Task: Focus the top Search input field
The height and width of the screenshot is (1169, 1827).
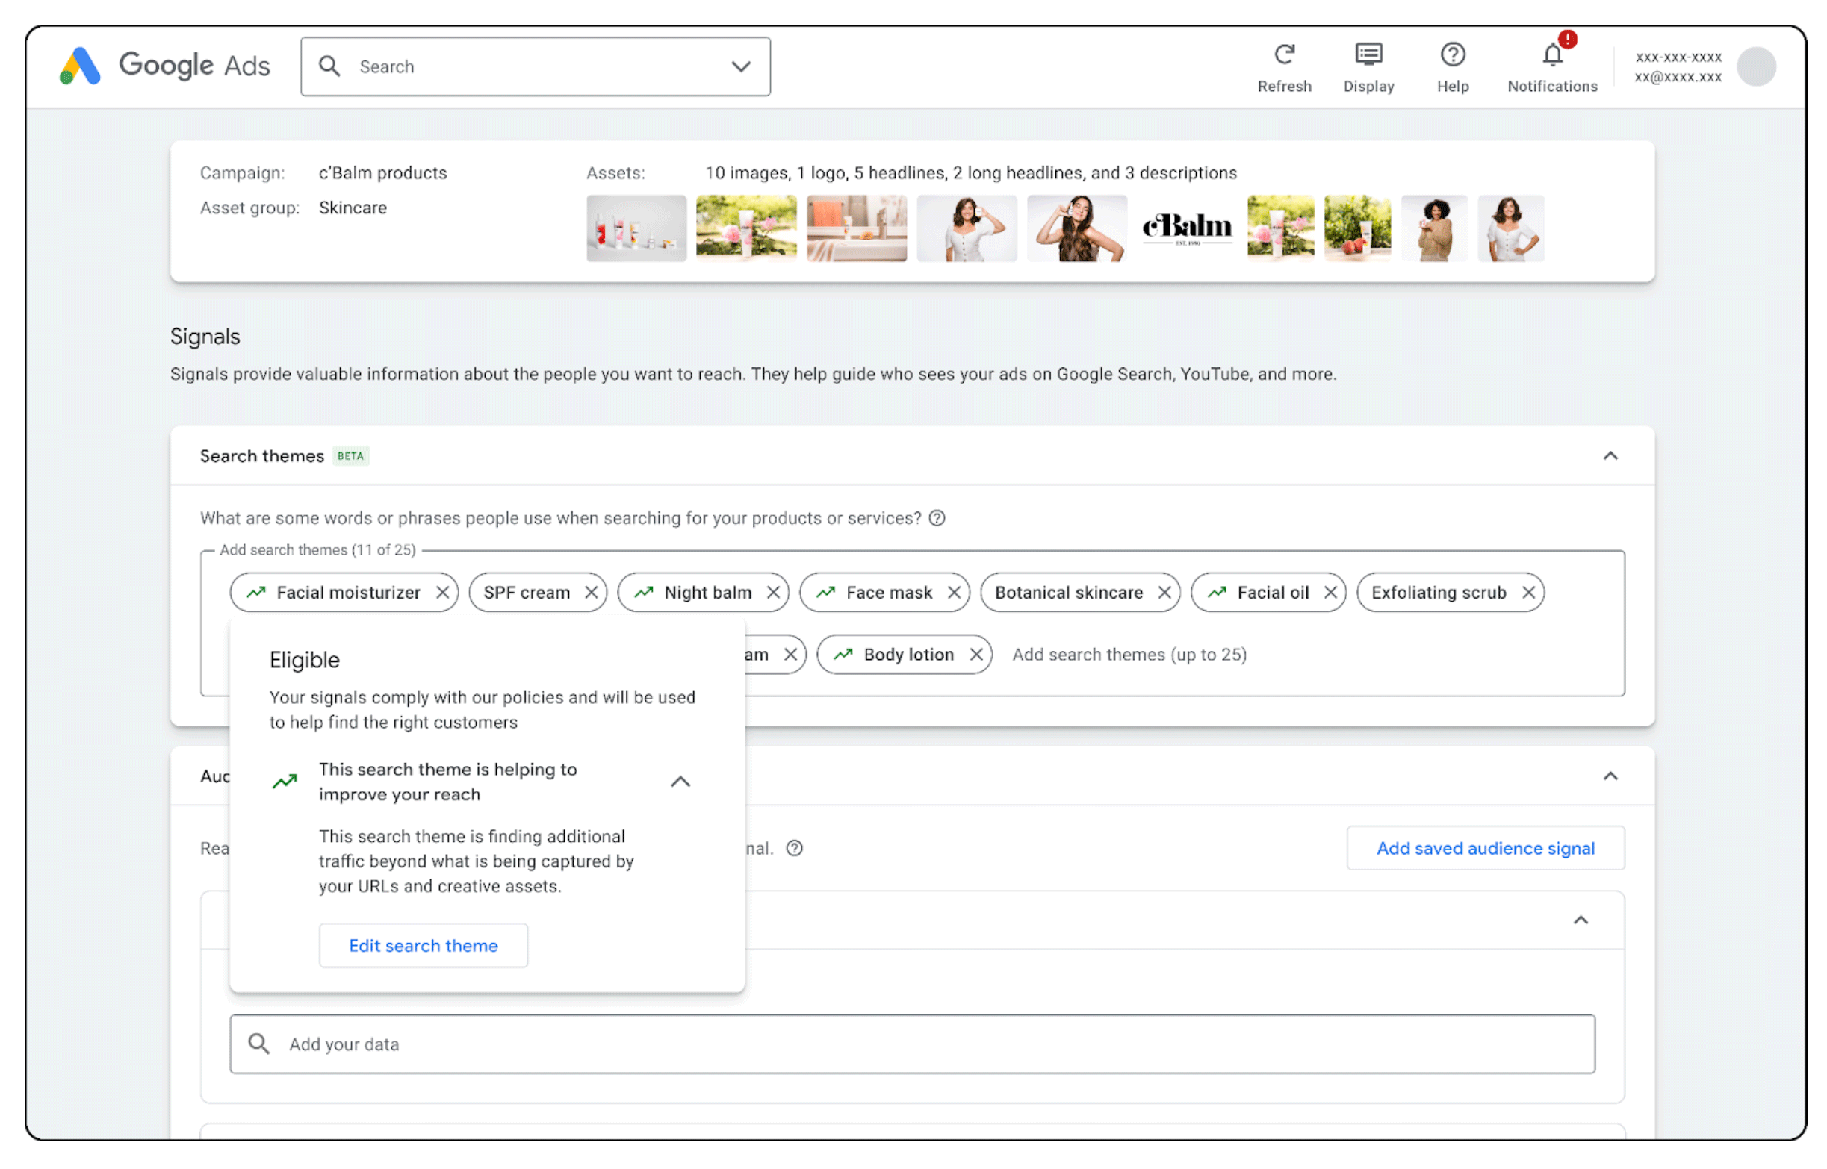Action: [536, 66]
